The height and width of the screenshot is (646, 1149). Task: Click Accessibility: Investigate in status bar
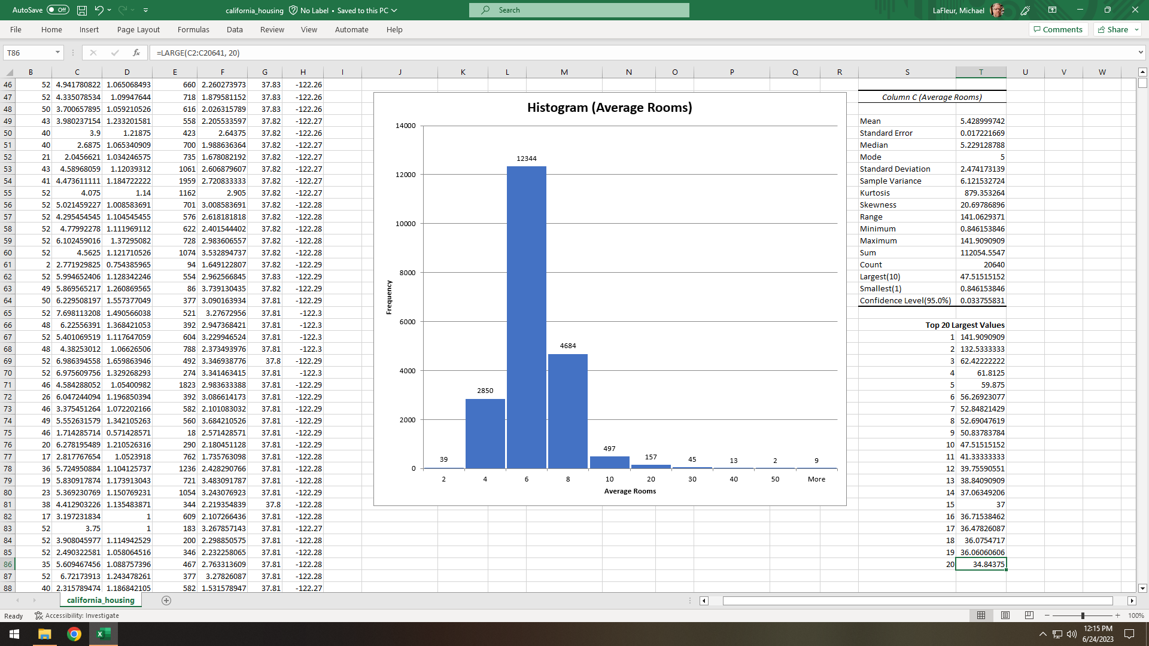77,615
